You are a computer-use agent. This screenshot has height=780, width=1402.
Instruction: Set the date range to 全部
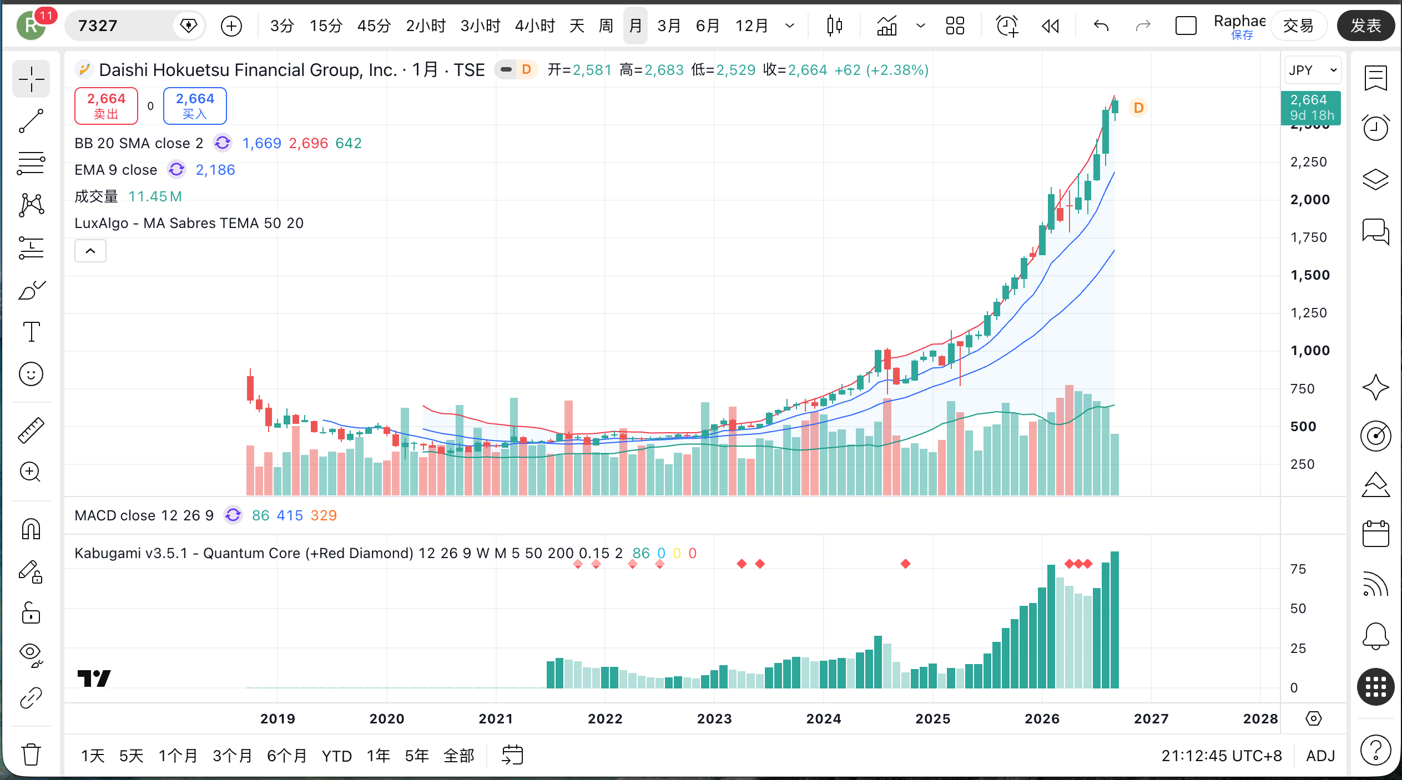pos(459,756)
